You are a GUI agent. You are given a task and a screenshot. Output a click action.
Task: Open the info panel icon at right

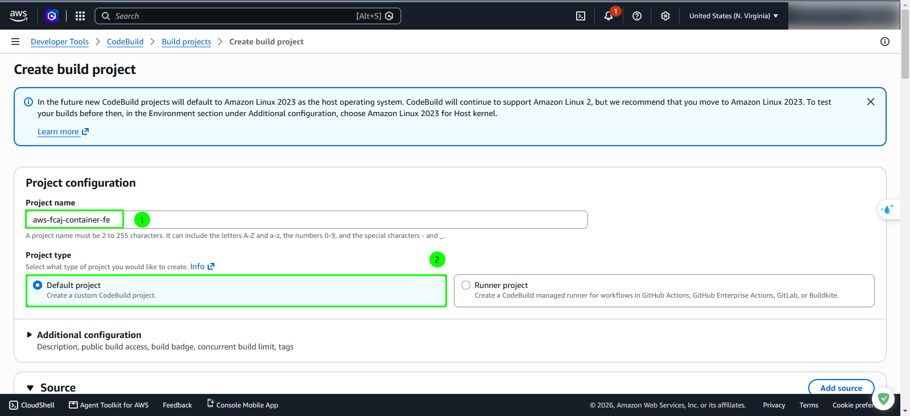tap(885, 42)
